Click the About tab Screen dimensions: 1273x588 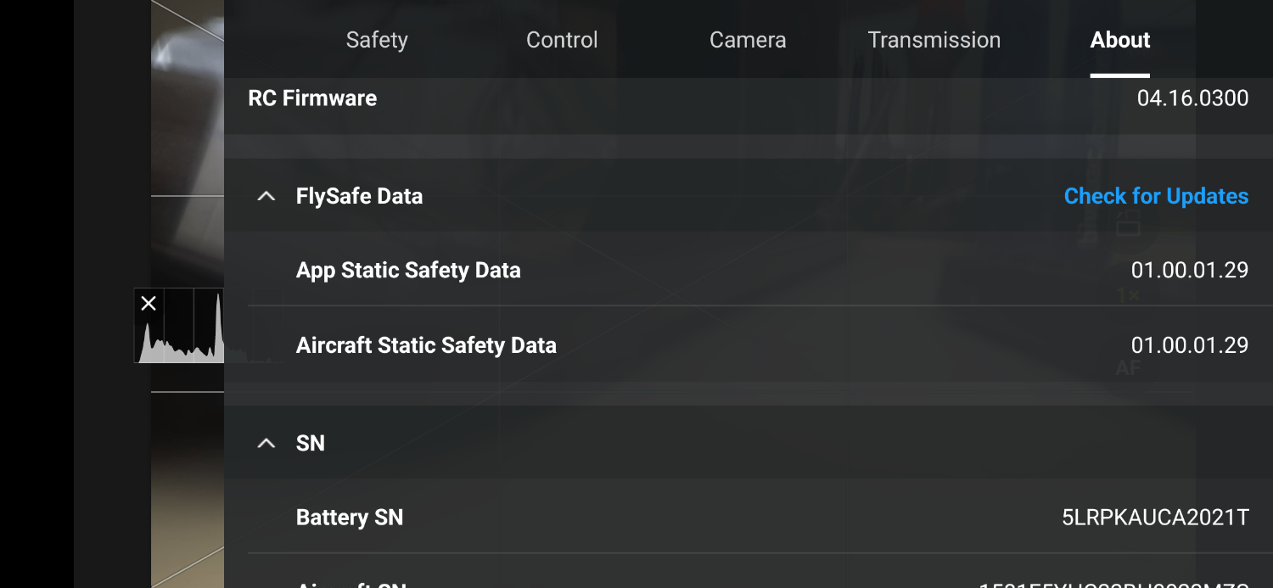pos(1119,39)
